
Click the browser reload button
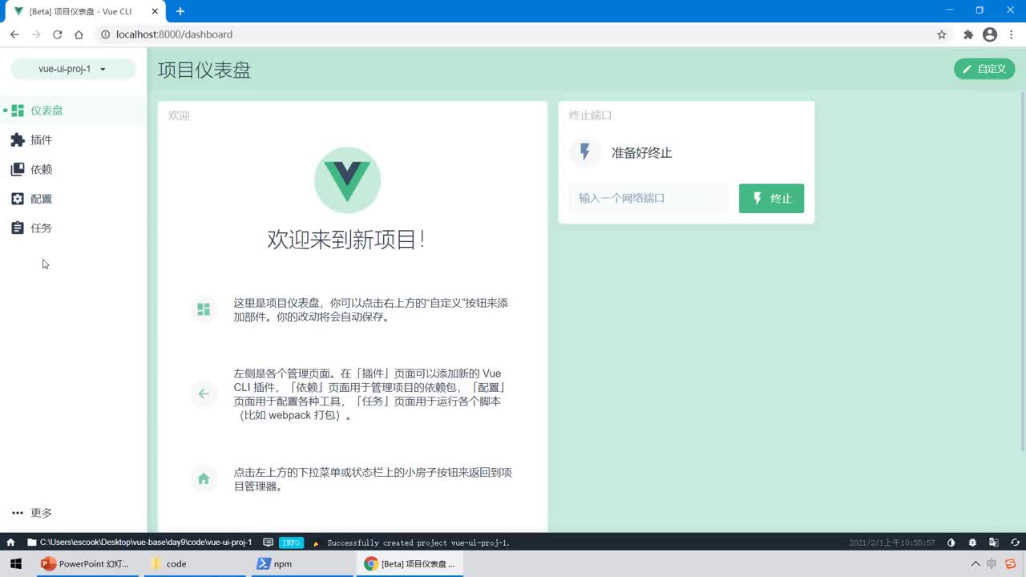coord(58,34)
